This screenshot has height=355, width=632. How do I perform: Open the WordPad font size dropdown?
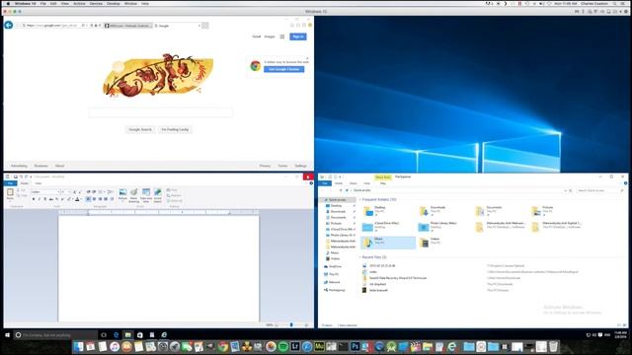pos(69,192)
